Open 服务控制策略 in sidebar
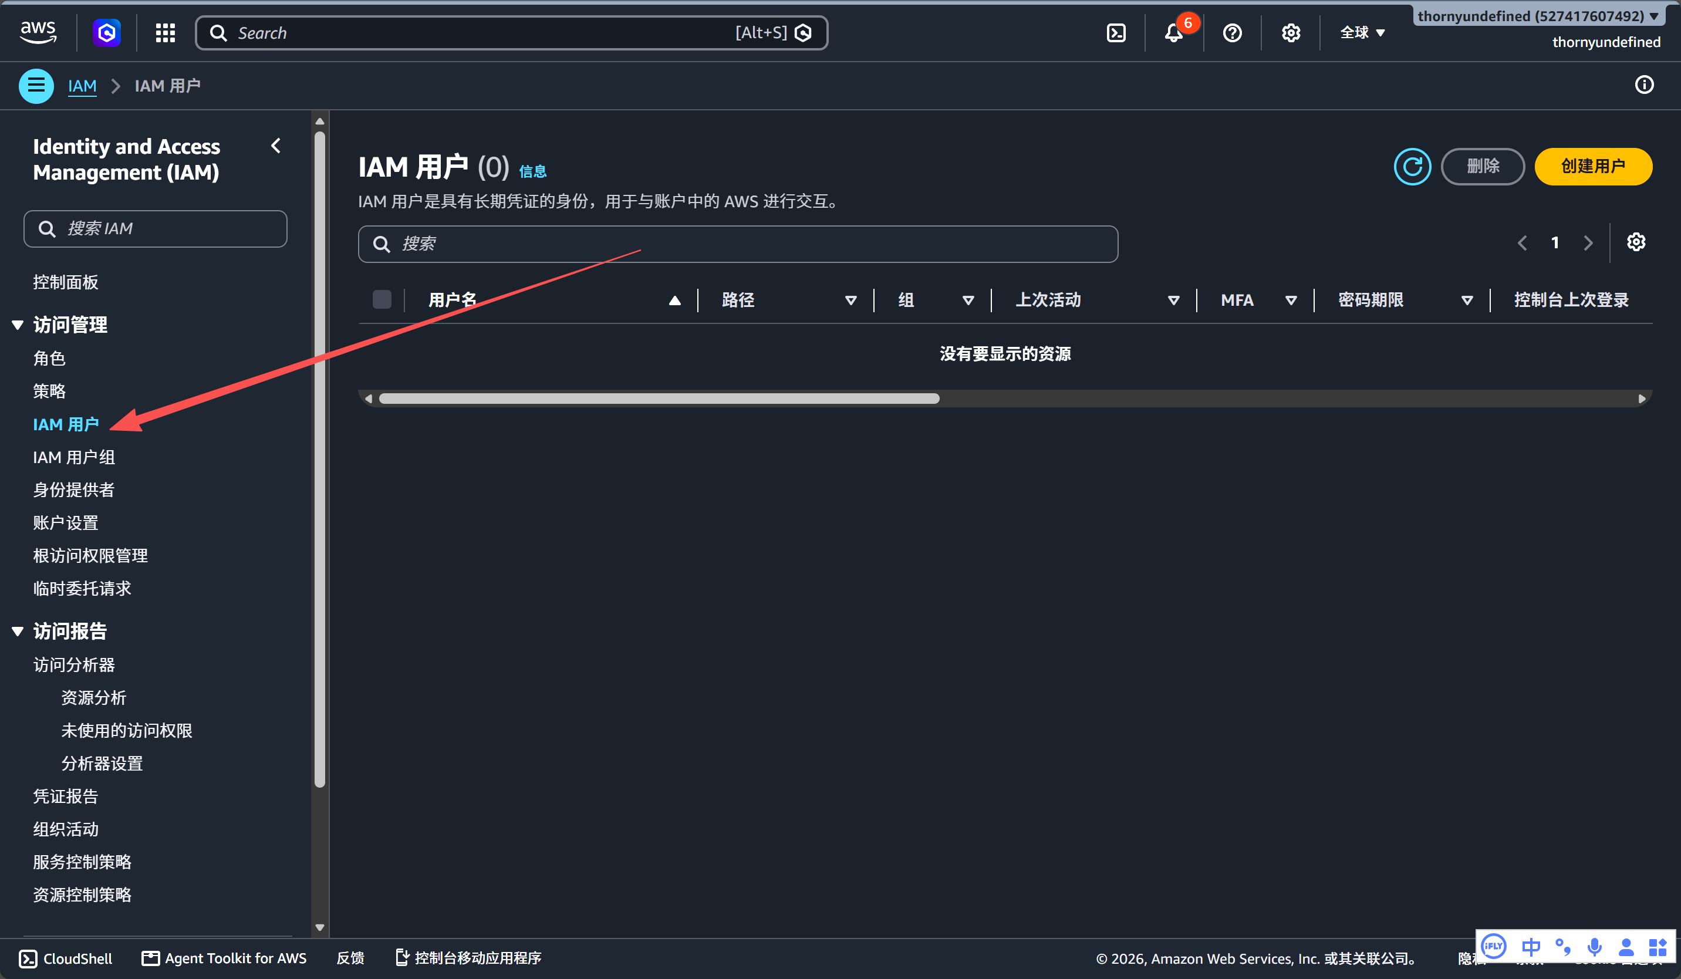This screenshot has width=1681, height=979. click(83, 862)
